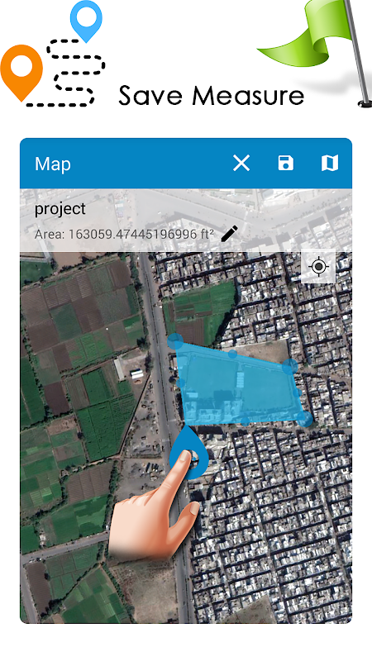The width and height of the screenshot is (372, 661).
Task: Select the polygon's top-right corner point
Action: (290, 366)
